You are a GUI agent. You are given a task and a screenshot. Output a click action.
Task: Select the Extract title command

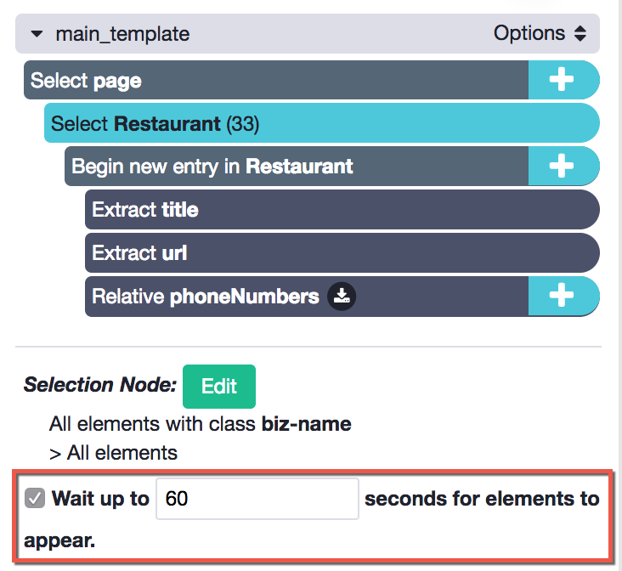[x=342, y=210]
